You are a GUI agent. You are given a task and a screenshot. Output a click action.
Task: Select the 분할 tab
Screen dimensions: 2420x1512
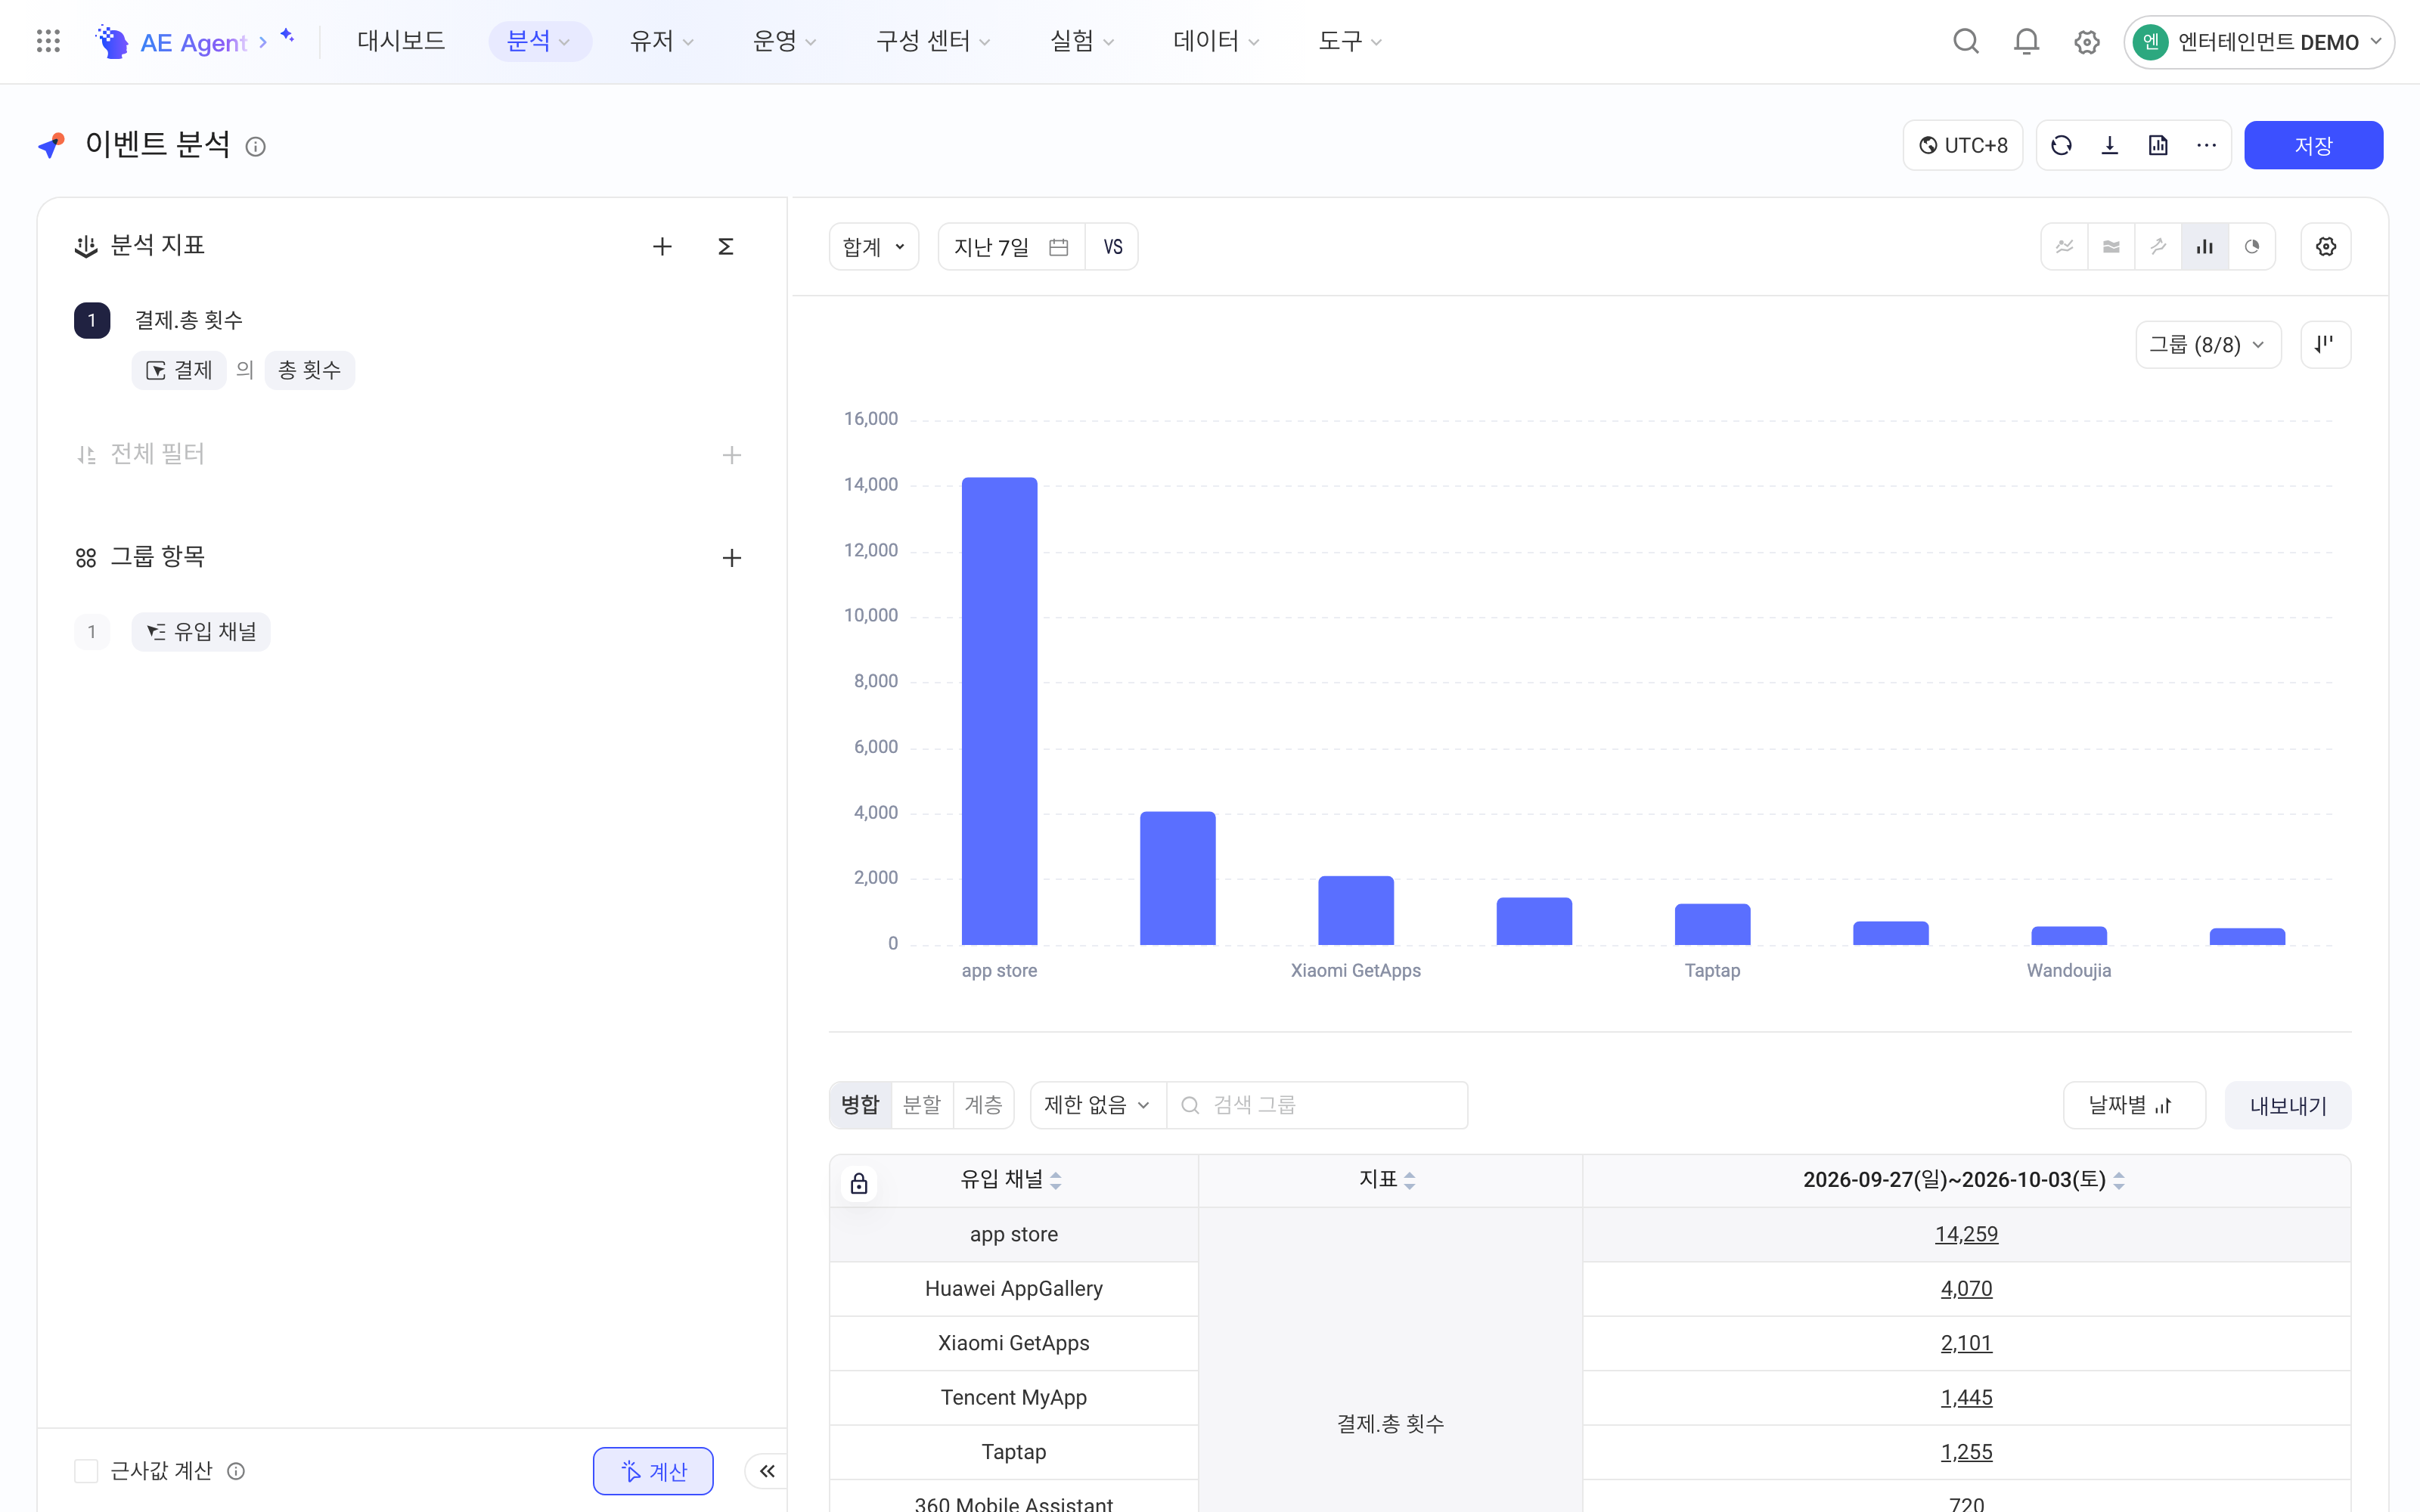pos(922,1105)
